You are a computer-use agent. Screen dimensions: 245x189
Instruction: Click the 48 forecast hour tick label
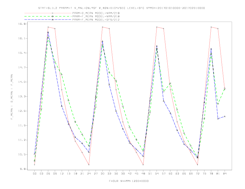tap(143, 174)
